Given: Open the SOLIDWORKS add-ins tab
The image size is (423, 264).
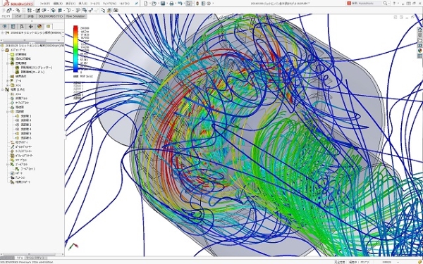Looking at the screenshot, I should coord(50,16).
